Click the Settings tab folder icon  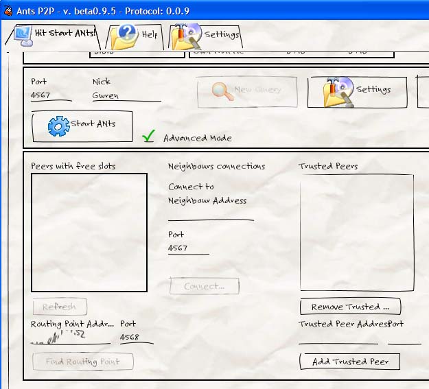(x=187, y=36)
